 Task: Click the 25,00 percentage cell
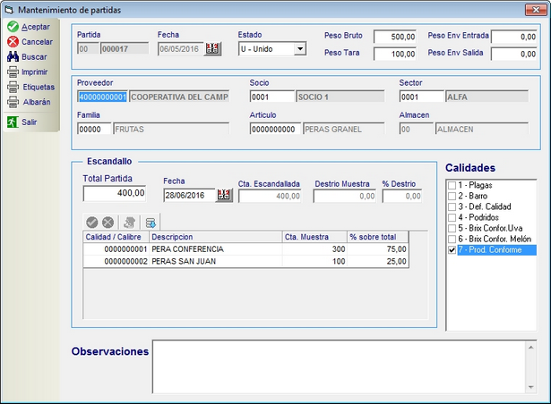[x=378, y=261]
